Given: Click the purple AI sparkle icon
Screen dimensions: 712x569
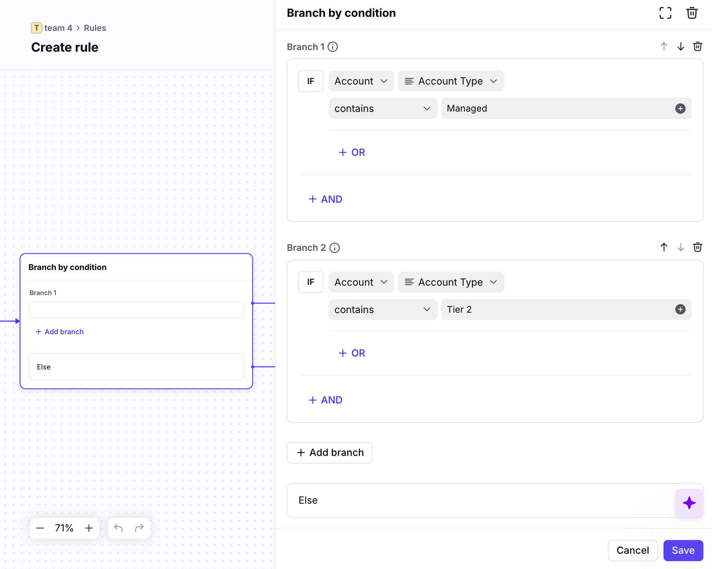Looking at the screenshot, I should [689, 503].
